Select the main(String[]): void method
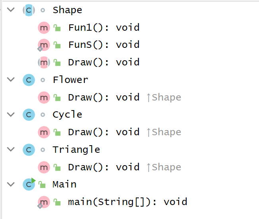 point(127,202)
